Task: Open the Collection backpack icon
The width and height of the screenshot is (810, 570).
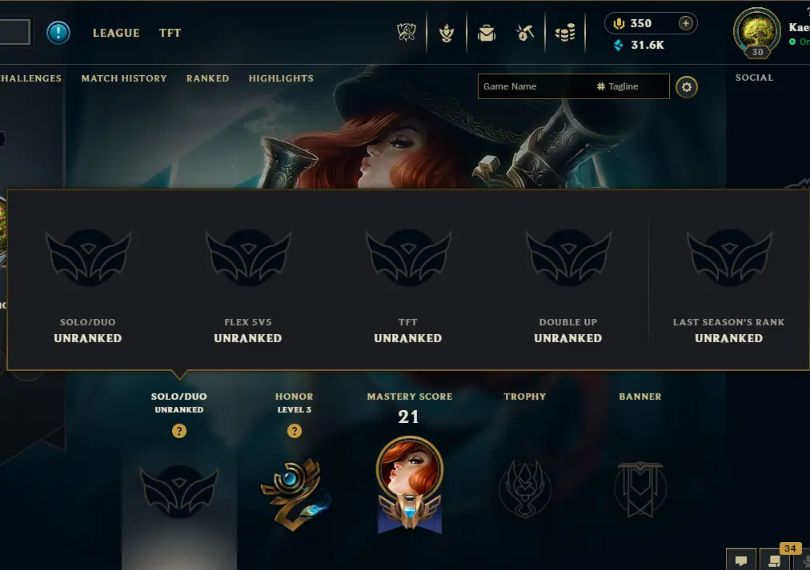Action: pyautogui.click(x=487, y=33)
